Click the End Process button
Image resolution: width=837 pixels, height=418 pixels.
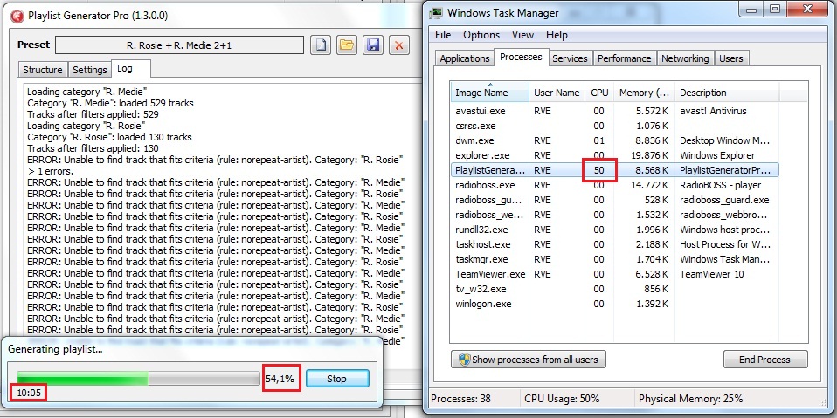(x=765, y=360)
